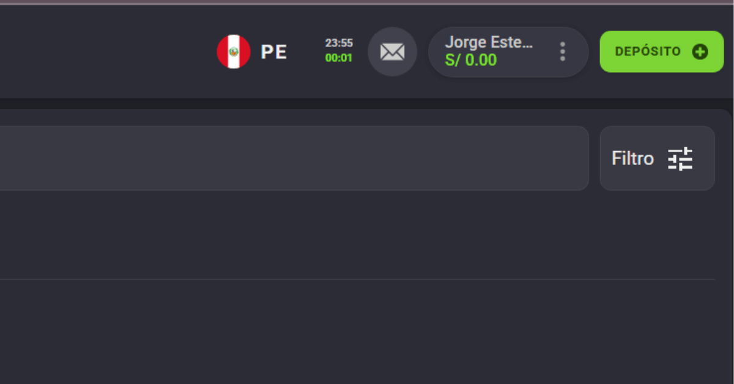Click the 23:55 clock time
The height and width of the screenshot is (384, 734).
click(x=339, y=43)
